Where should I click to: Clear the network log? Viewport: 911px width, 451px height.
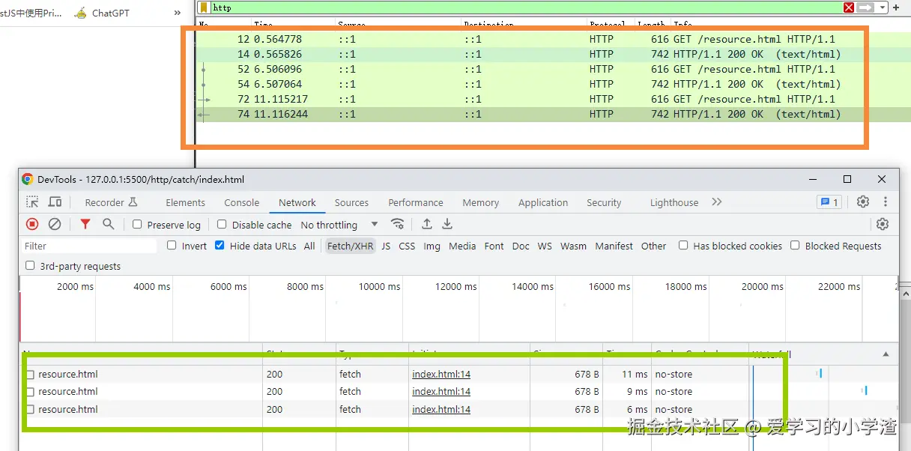55,224
